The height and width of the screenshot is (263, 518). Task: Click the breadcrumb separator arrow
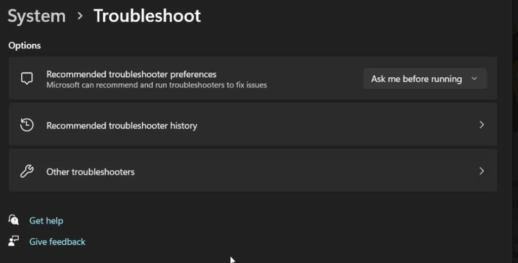pyautogui.click(x=79, y=16)
